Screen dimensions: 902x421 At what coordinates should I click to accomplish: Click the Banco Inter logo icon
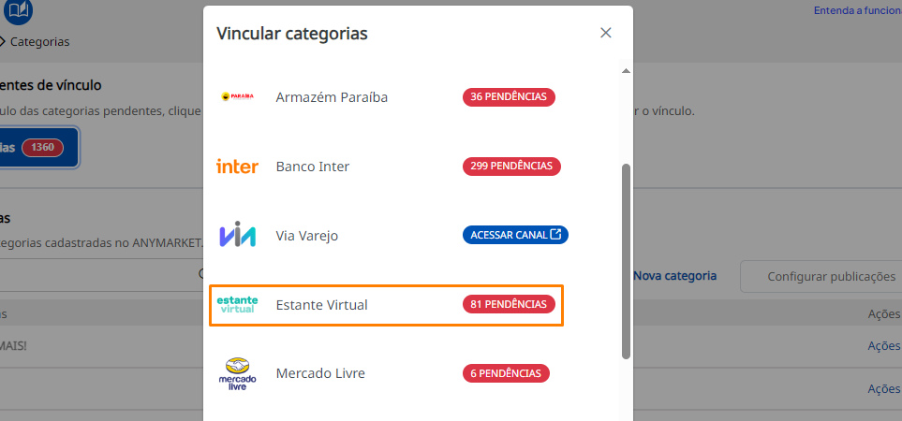(237, 167)
